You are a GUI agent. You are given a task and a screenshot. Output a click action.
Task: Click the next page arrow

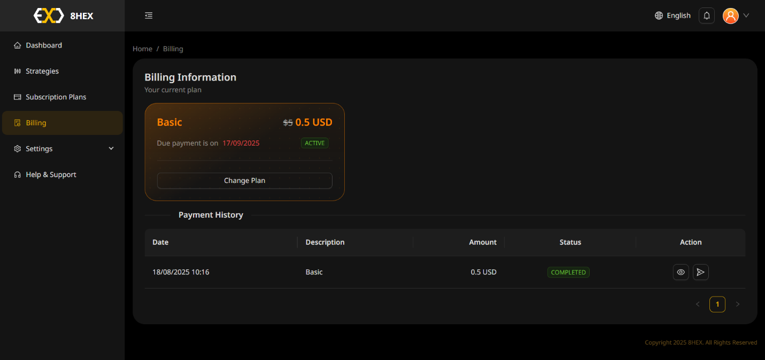tap(738, 304)
